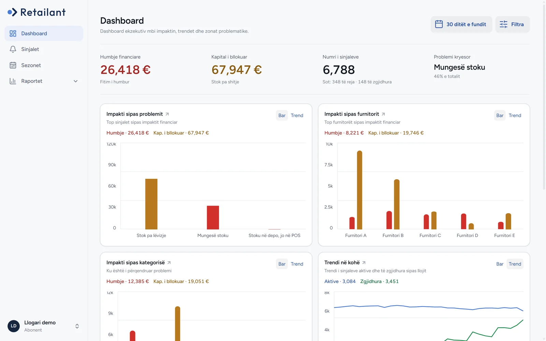Viewport: 546px width, 341px height.
Task: Click the Retailant logo
Action: (x=37, y=12)
